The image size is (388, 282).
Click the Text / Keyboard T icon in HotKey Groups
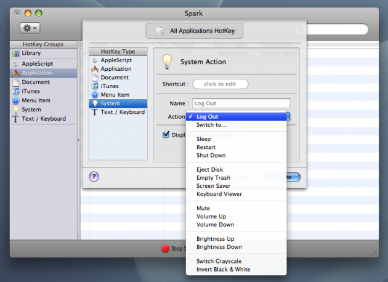pyautogui.click(x=15, y=119)
